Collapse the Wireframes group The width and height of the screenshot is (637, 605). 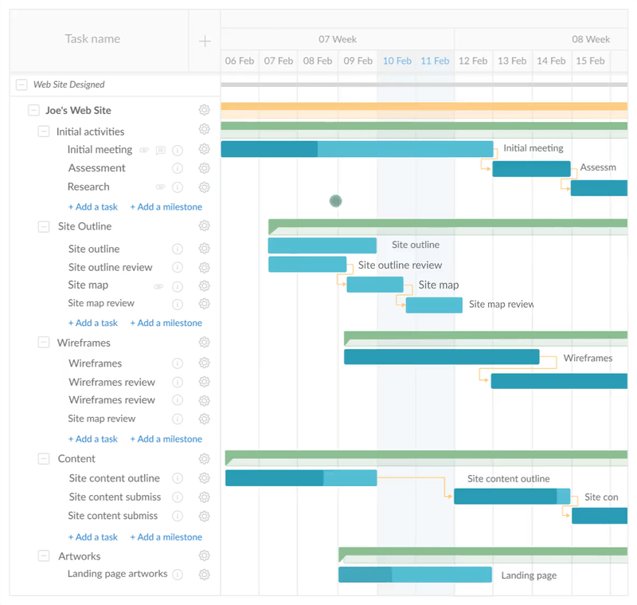[44, 342]
